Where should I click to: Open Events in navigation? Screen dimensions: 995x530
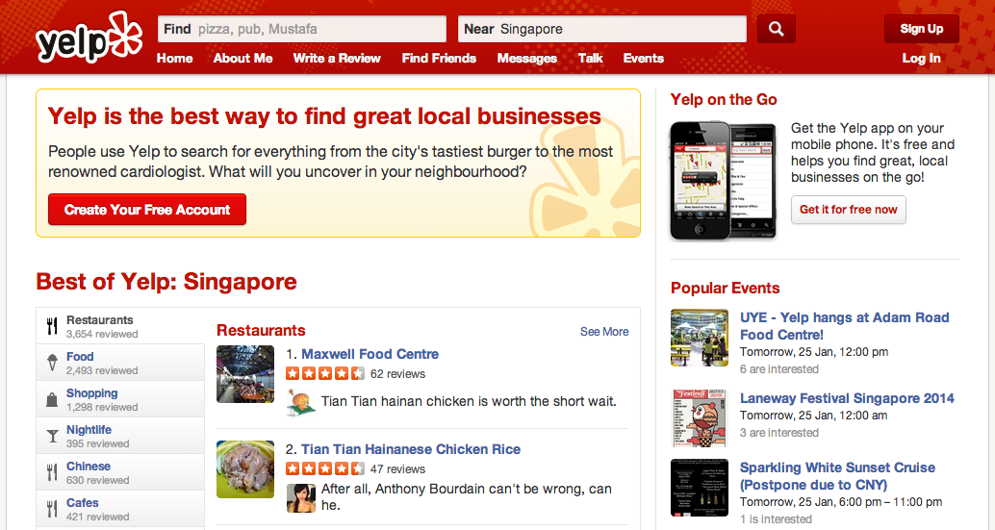pos(644,59)
